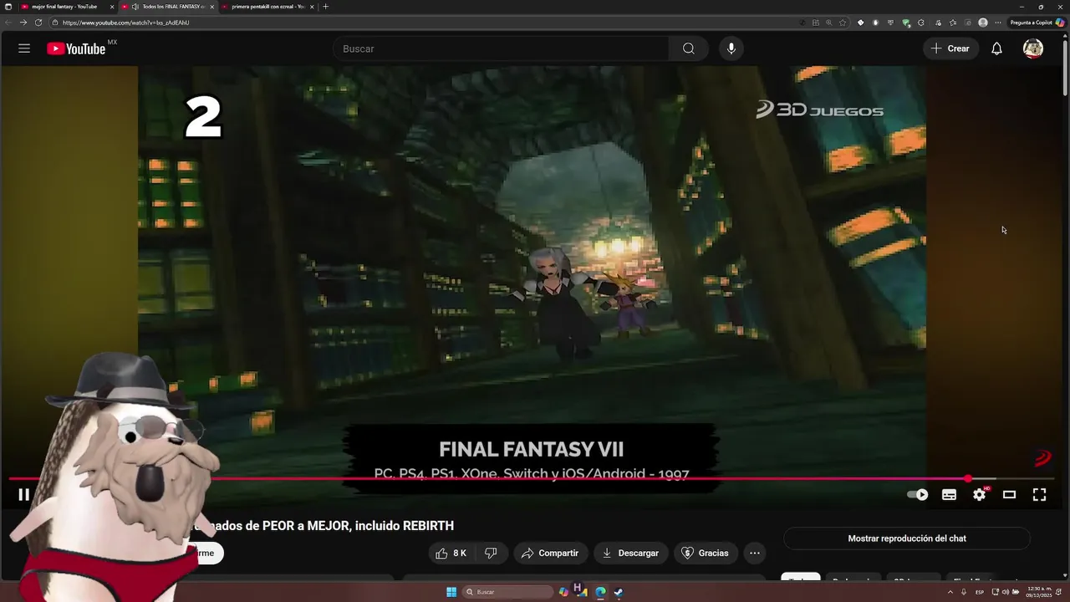The image size is (1070, 602).
Task: Close 'mejor final fantasy' tab
Action: pyautogui.click(x=112, y=7)
